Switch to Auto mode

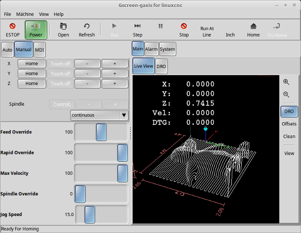[8, 49]
